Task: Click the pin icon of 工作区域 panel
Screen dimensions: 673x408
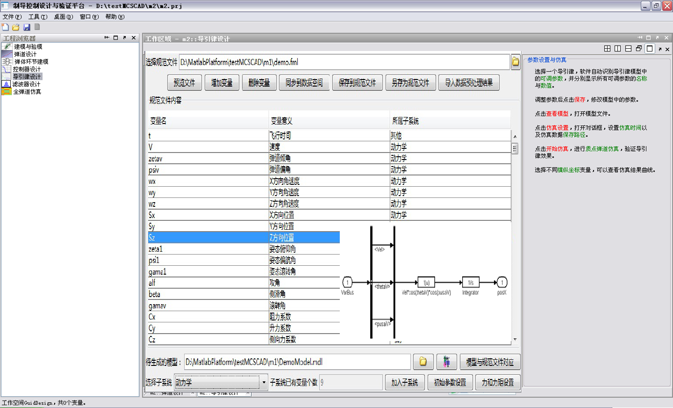Action: click(x=639, y=37)
